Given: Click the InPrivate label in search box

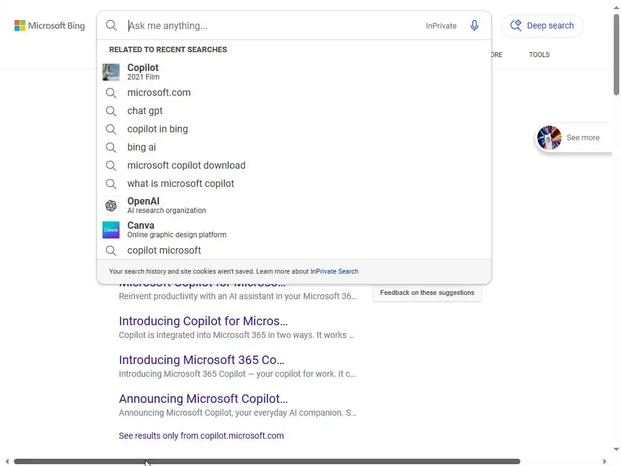Looking at the screenshot, I should (x=441, y=25).
